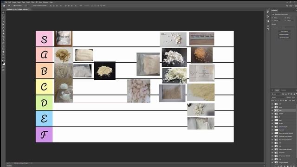Toggle layer filtering switch in Layers panel
This screenshot has height=167, width=297.
297,94
